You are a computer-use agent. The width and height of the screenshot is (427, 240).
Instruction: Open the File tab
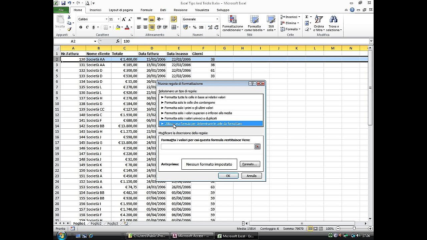coord(61,10)
